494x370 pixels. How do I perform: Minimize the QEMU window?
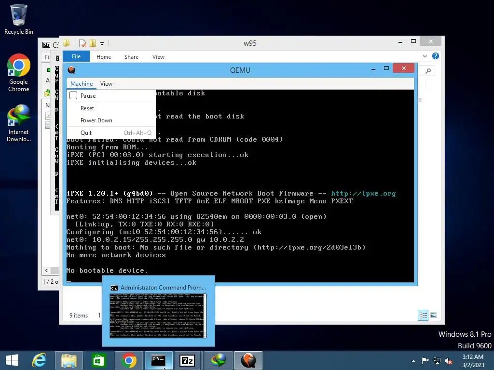click(x=373, y=68)
